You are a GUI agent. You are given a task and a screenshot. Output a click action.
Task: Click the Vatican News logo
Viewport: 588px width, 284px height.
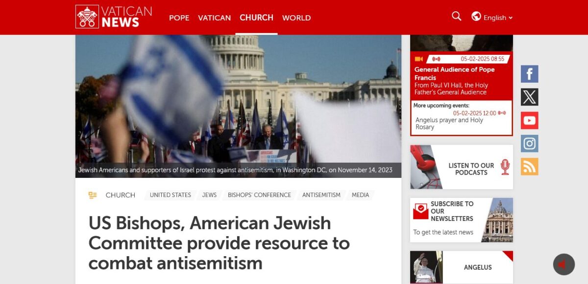point(114,17)
